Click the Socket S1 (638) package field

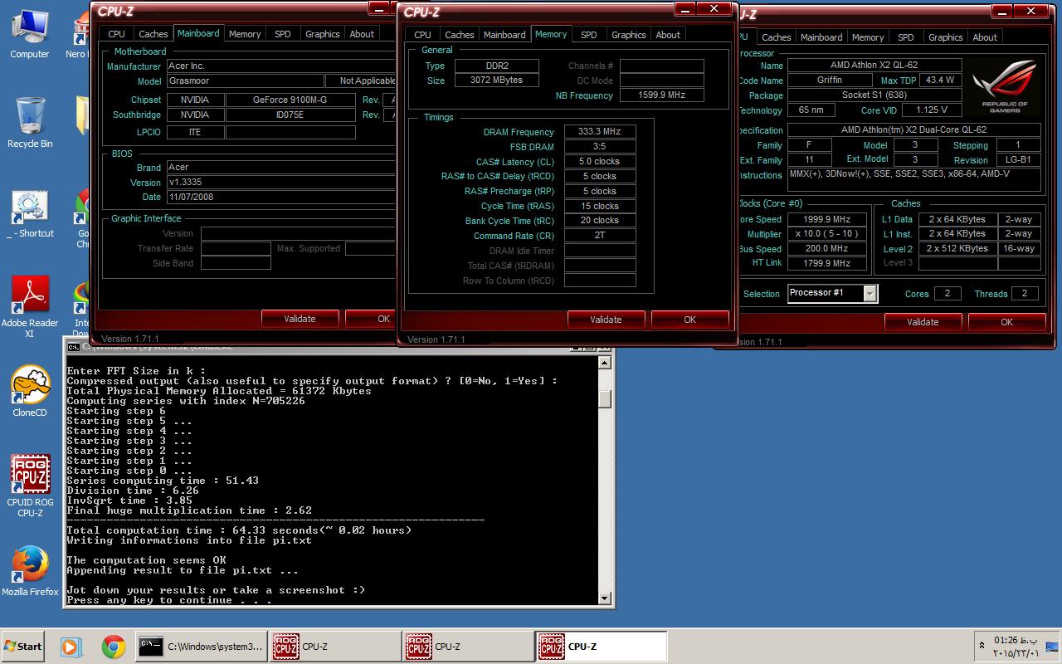874,95
